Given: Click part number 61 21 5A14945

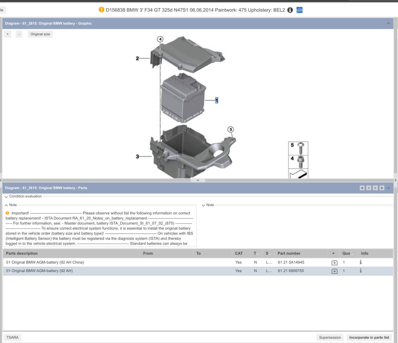Looking at the screenshot, I should coord(291,262).
